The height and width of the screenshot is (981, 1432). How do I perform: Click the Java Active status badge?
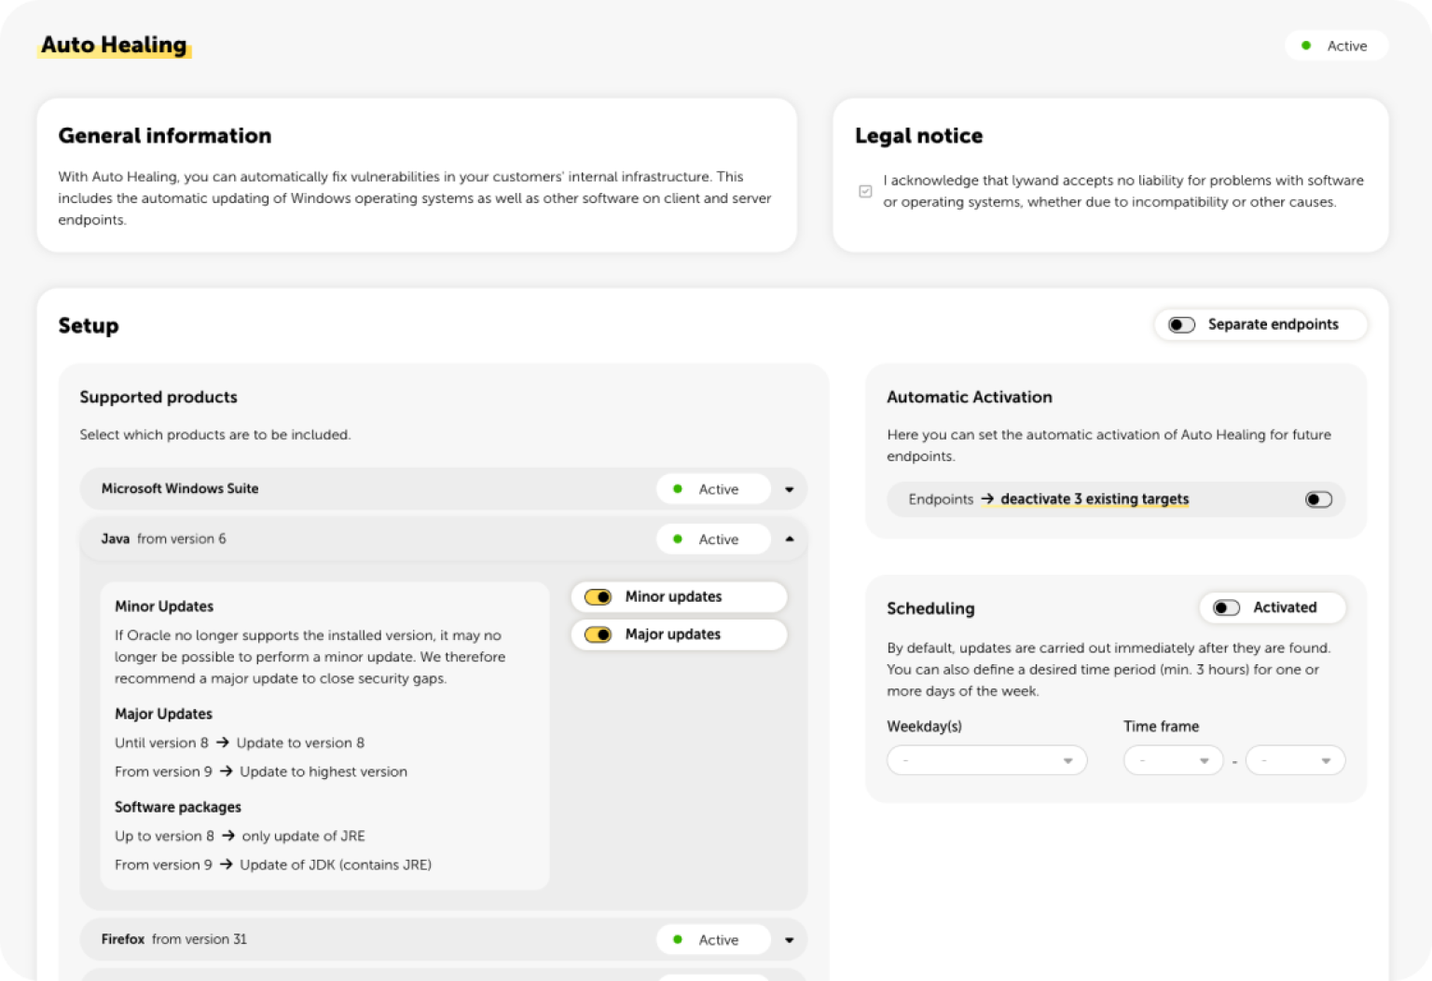(x=713, y=539)
